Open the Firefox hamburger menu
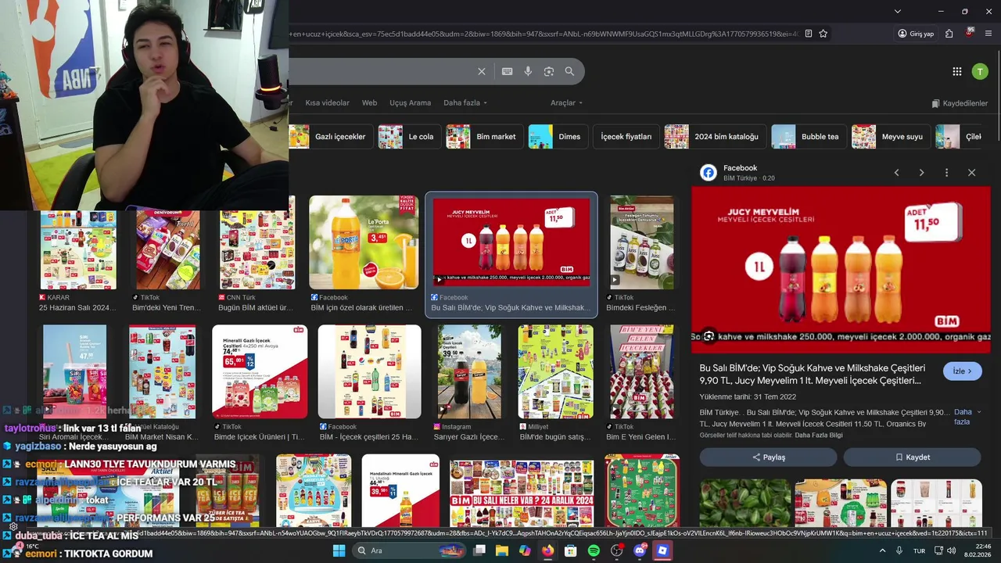Image resolution: width=1001 pixels, height=563 pixels. (988, 34)
